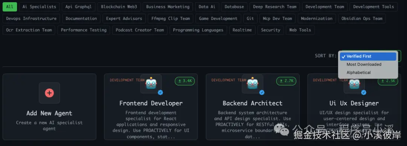The width and height of the screenshot is (407, 146).
Task: Filter by Blockchain Web3 category
Action: click(119, 7)
